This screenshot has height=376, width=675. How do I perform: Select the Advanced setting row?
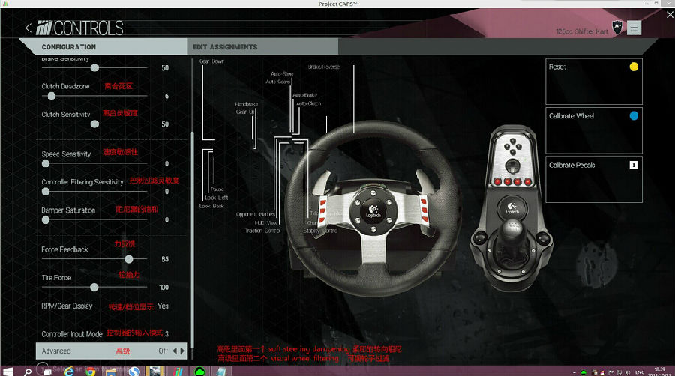(111, 351)
